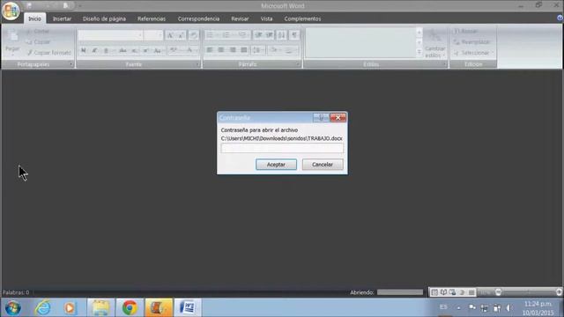Open the Seleccionar dropdown
Screen dimensions: 564x317
point(474,53)
